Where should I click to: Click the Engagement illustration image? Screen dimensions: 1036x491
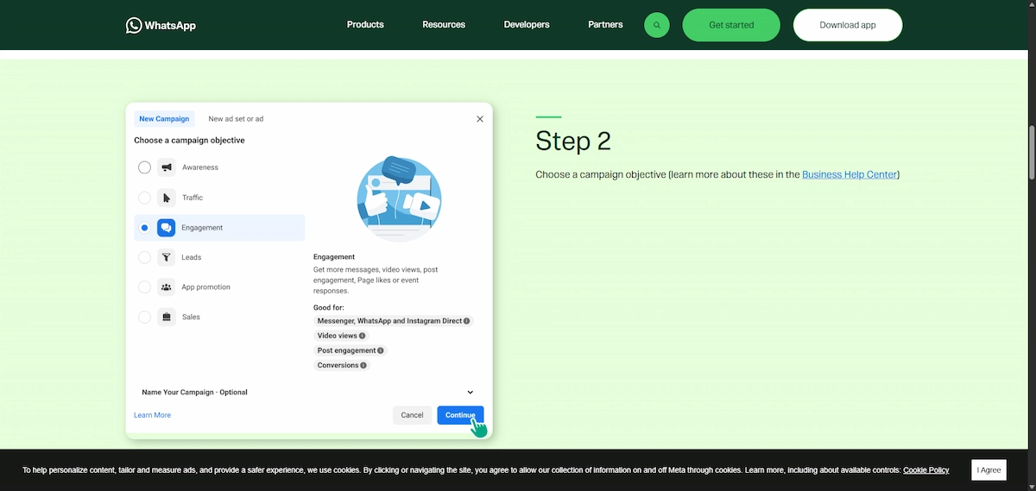point(399,199)
